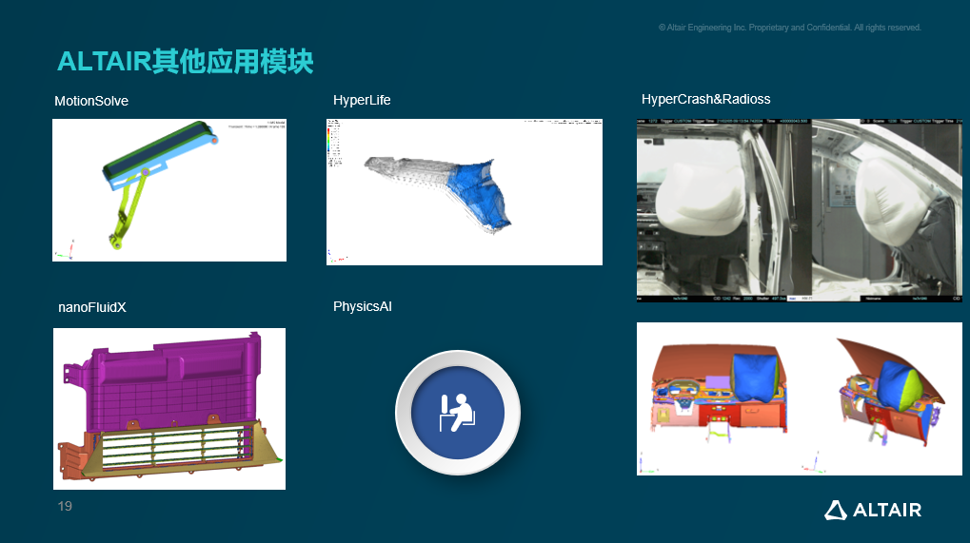The height and width of the screenshot is (543, 970).
Task: Open the left crash-test airbag photo
Action: 723,209
